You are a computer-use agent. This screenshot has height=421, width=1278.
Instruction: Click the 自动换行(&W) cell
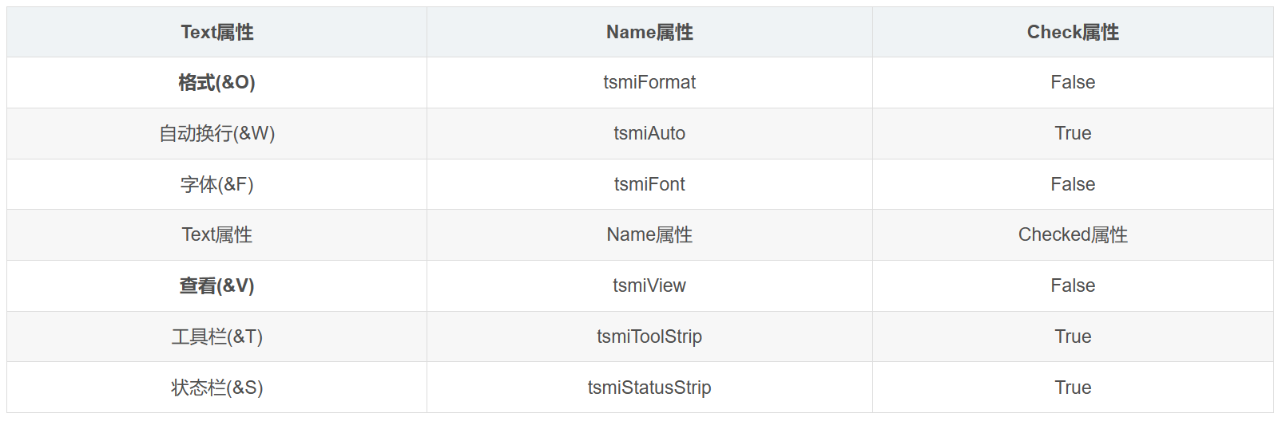(216, 133)
